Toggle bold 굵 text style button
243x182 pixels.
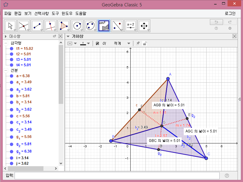point(97,43)
